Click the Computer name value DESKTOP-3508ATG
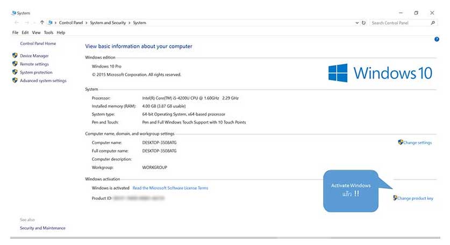The width and height of the screenshot is (450, 245). coord(159,142)
